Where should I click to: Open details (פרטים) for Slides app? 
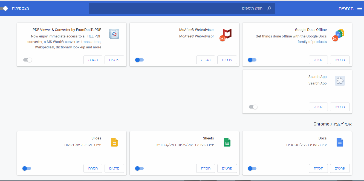[114, 168]
